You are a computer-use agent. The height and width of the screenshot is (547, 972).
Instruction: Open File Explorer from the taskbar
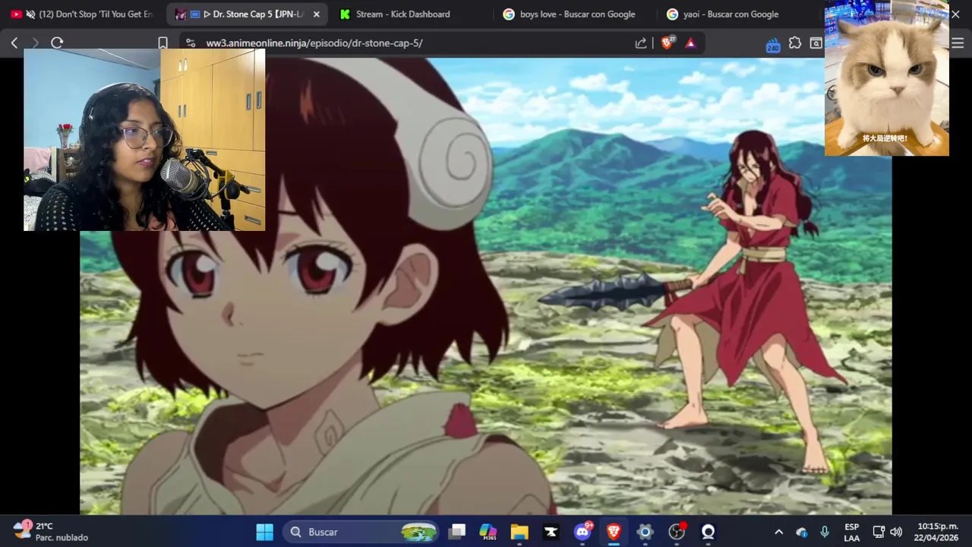519,532
